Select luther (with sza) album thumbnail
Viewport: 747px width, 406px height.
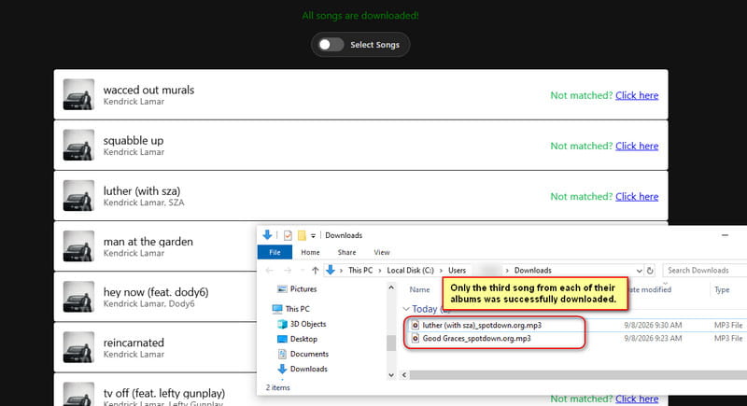[x=78, y=196]
